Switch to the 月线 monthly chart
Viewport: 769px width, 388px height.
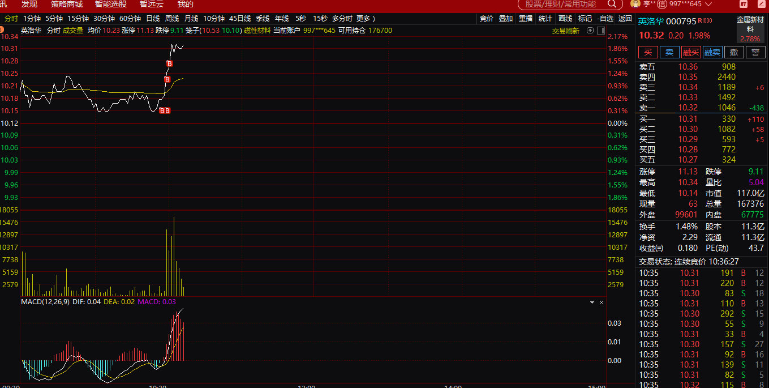tap(191, 19)
